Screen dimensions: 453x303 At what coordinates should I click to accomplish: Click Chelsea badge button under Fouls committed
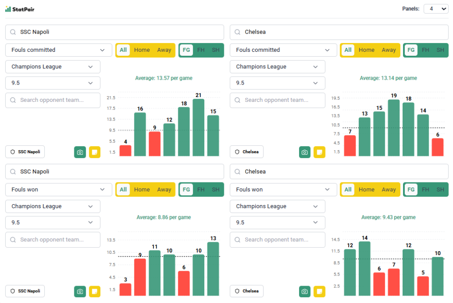[247, 152]
